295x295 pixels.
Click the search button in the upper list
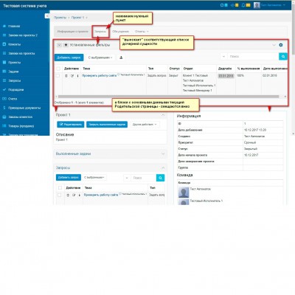pos(283,57)
